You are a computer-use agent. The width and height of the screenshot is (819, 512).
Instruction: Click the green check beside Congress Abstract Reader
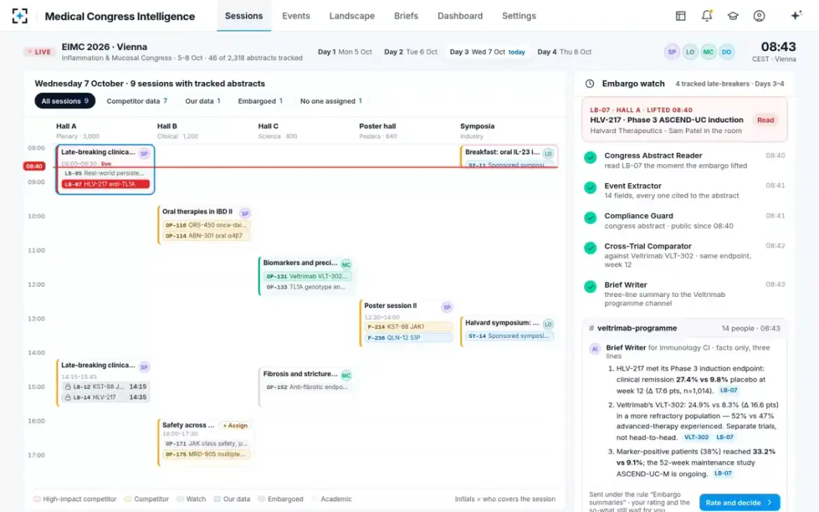590,158
